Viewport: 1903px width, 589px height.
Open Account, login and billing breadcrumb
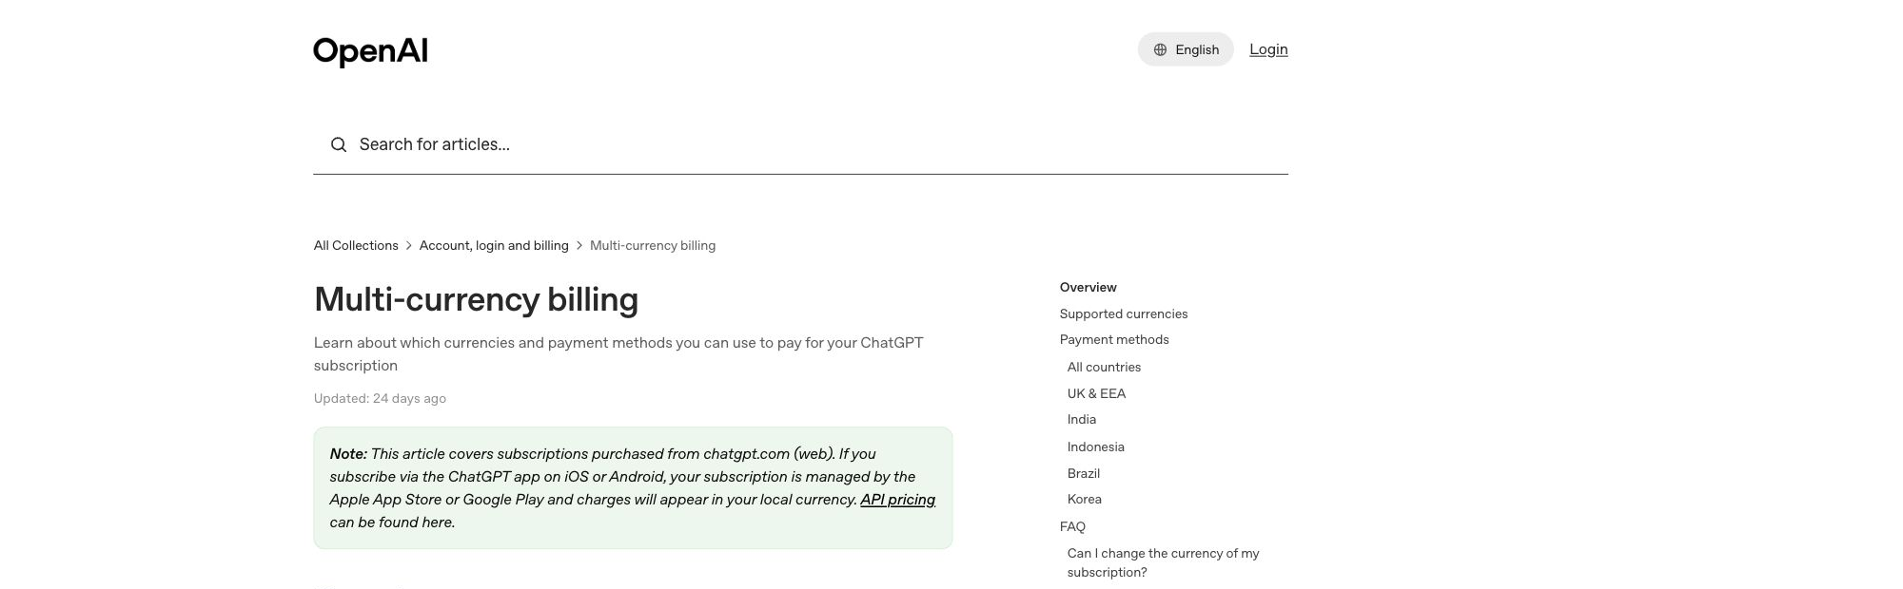point(494,245)
